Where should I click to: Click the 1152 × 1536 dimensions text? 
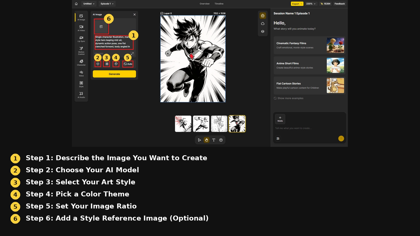click(219, 13)
